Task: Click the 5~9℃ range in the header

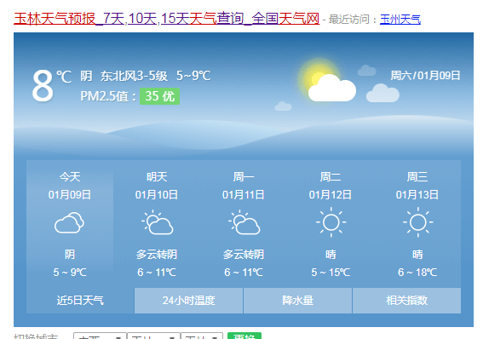Action: tap(193, 76)
